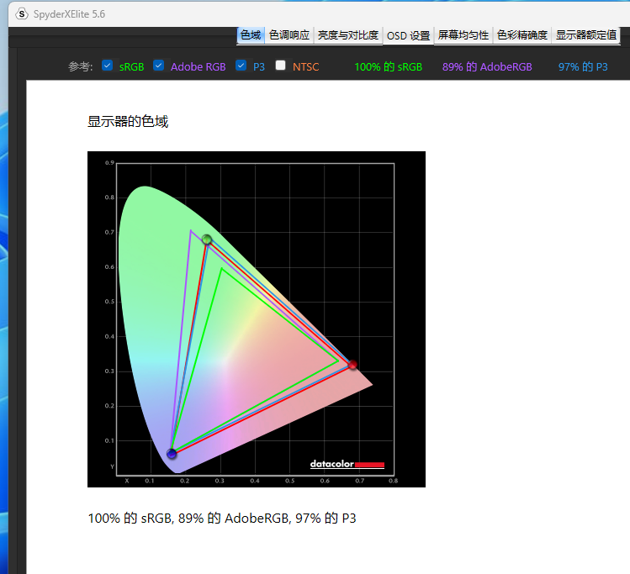Click the SpyderXElite app icon in title bar
This screenshot has width=630, height=574.
[21, 14]
